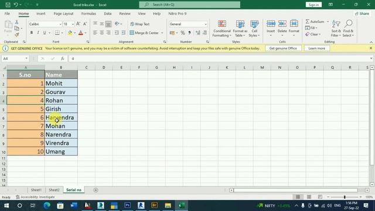Open the Sheet1 worksheet tab

(36, 190)
